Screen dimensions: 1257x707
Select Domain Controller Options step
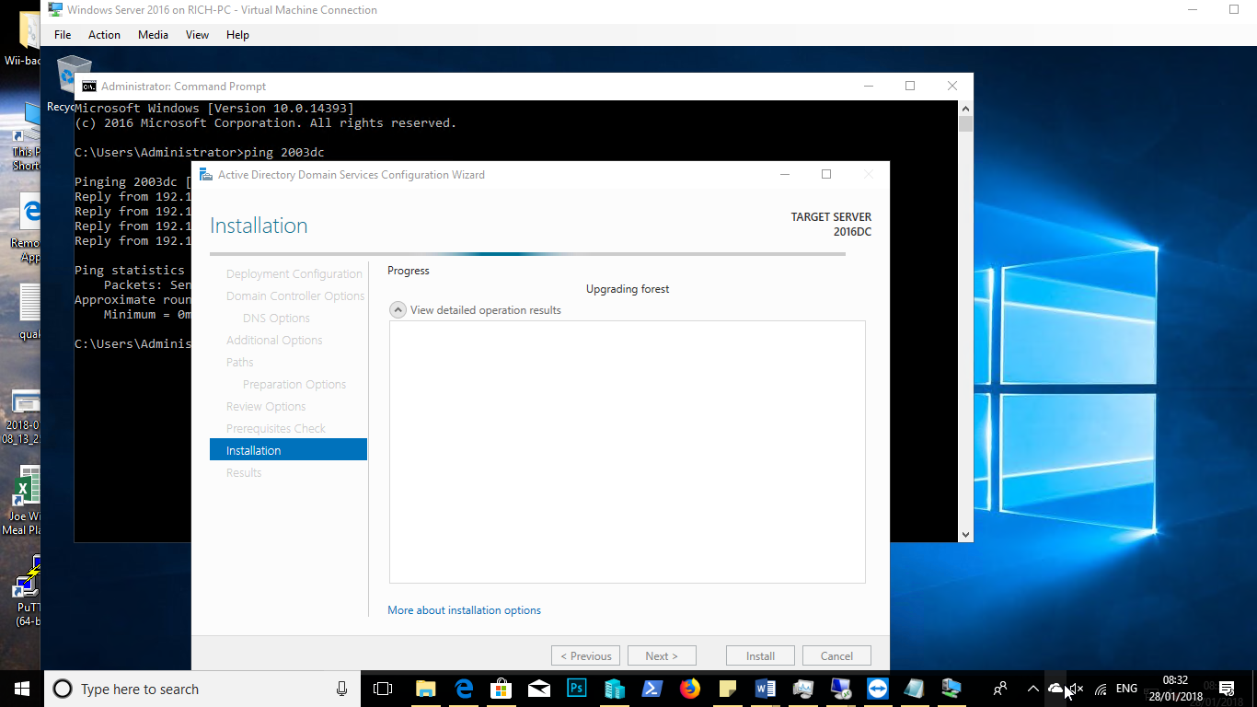coord(295,296)
